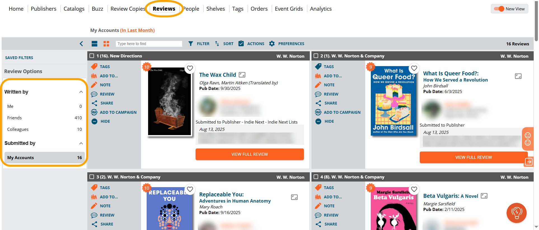Collapse the Submitted by section

pos(81,143)
